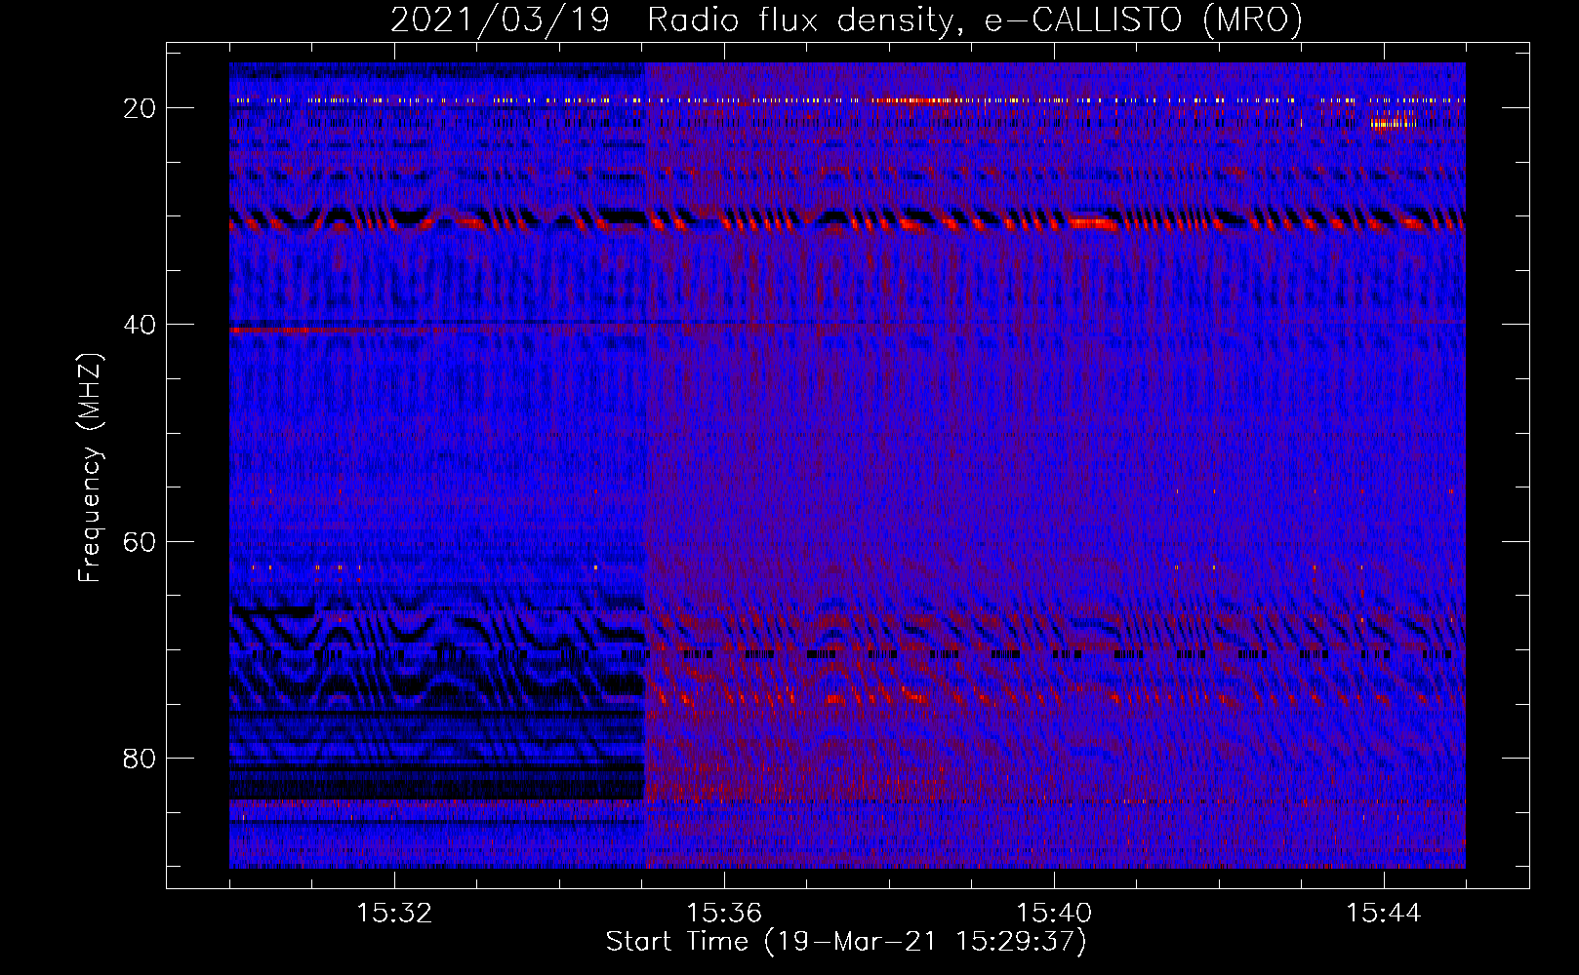Screen dimensions: 1579x975
Task: Click the 15:36 time tick label
Action: coord(724,914)
